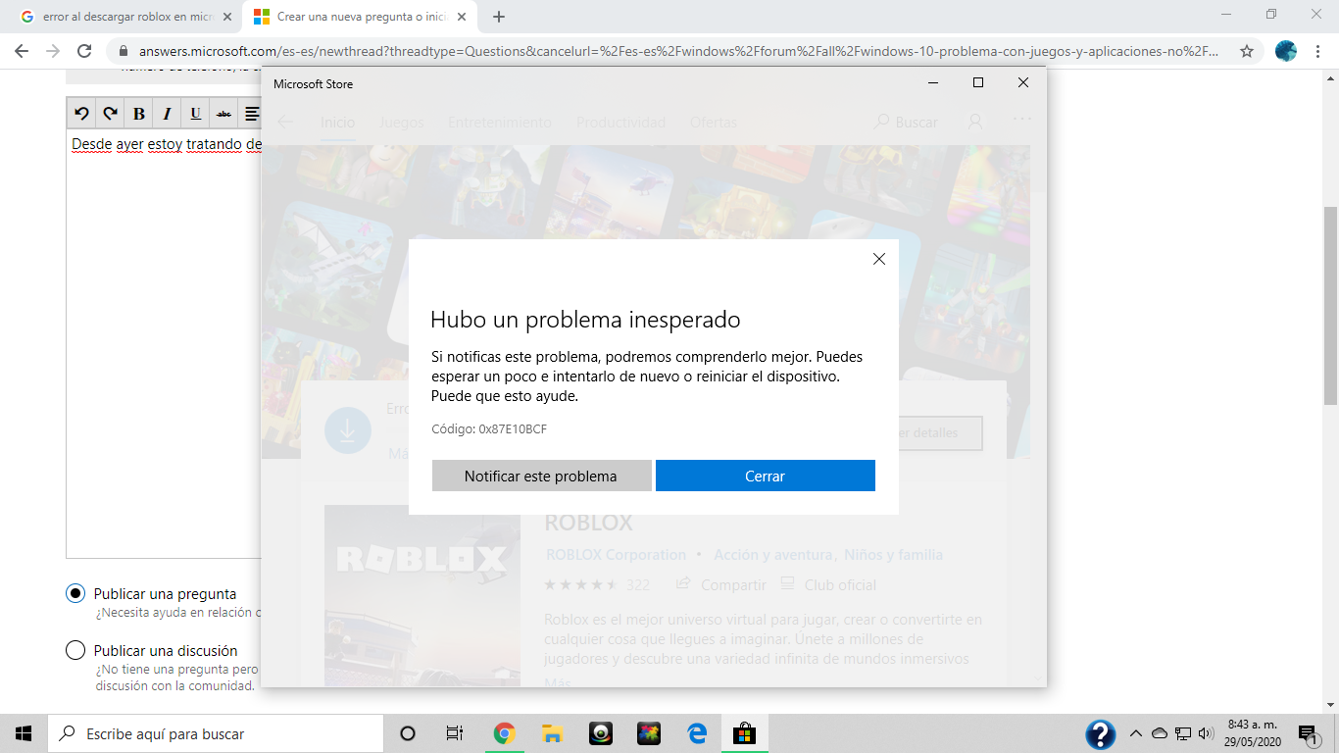Screen dimensions: 1339x753
Task: Toggle underline formatting in editor
Action: 196,114
